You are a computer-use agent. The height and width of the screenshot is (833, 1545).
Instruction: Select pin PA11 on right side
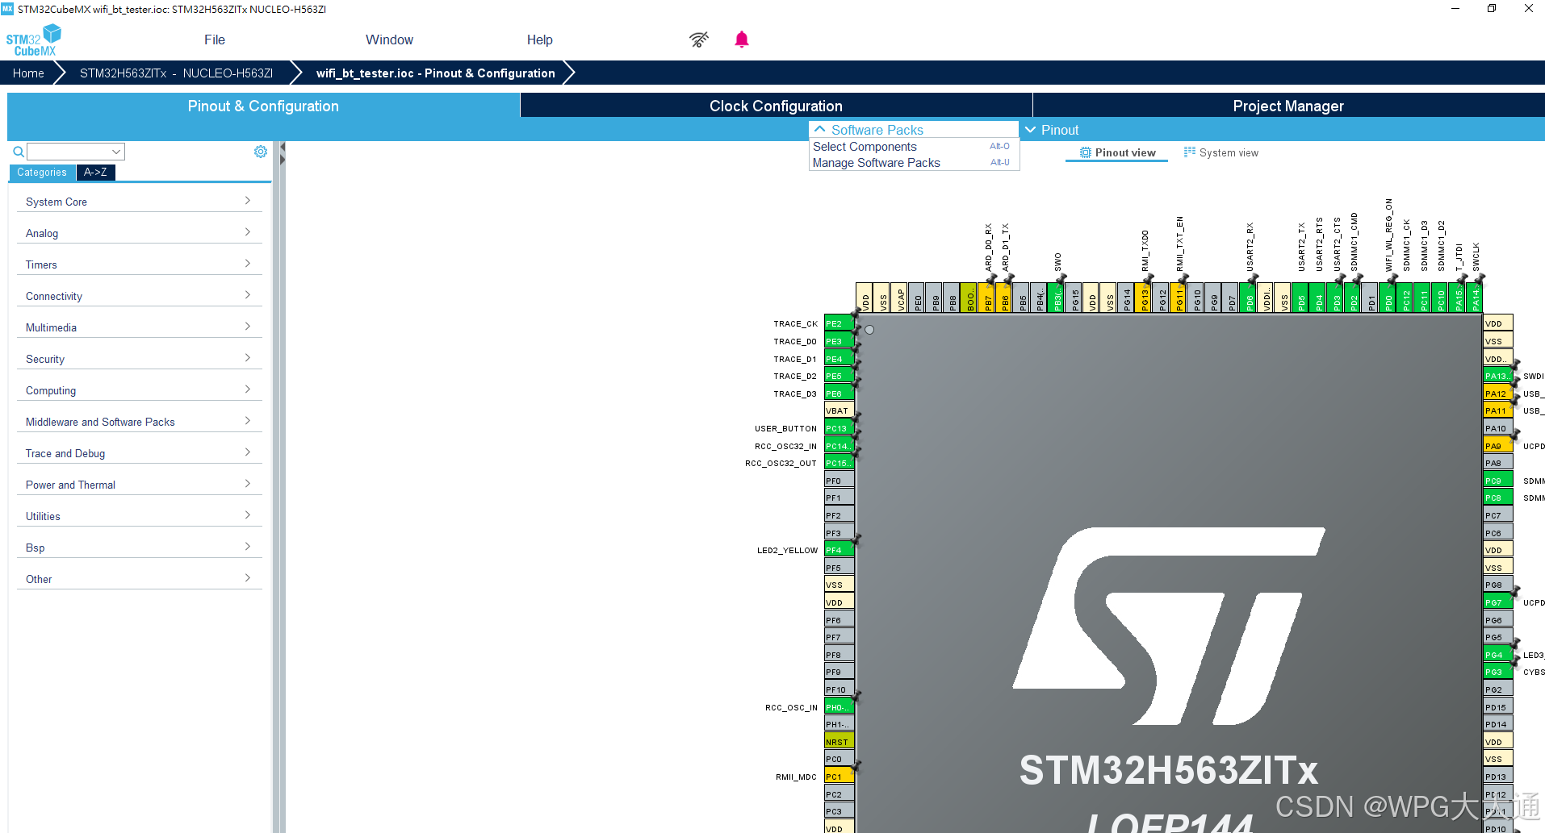point(1498,410)
